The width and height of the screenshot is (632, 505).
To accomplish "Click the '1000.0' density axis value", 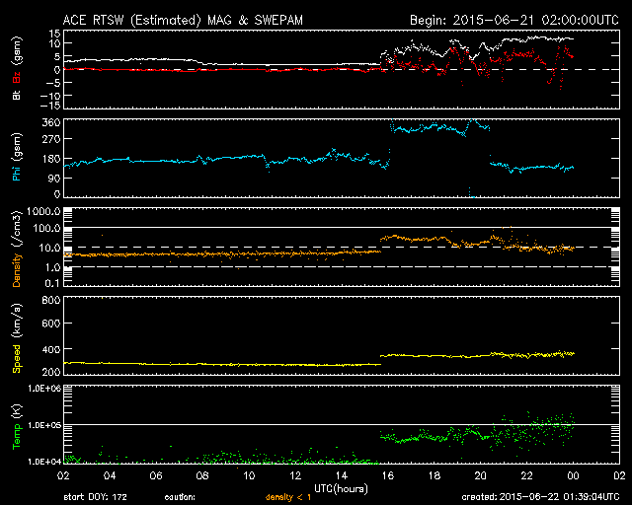I will [44, 211].
